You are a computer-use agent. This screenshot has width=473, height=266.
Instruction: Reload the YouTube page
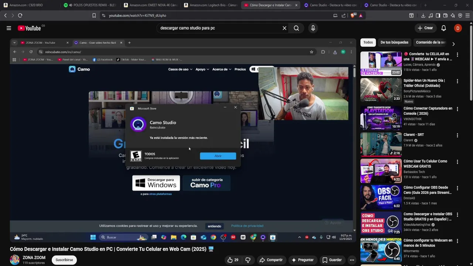[x=20, y=16]
